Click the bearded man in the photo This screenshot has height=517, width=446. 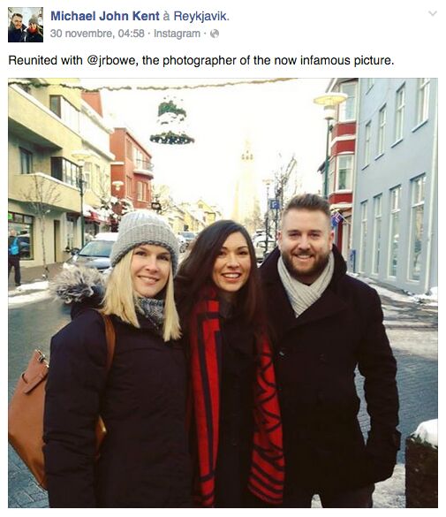[329, 351]
